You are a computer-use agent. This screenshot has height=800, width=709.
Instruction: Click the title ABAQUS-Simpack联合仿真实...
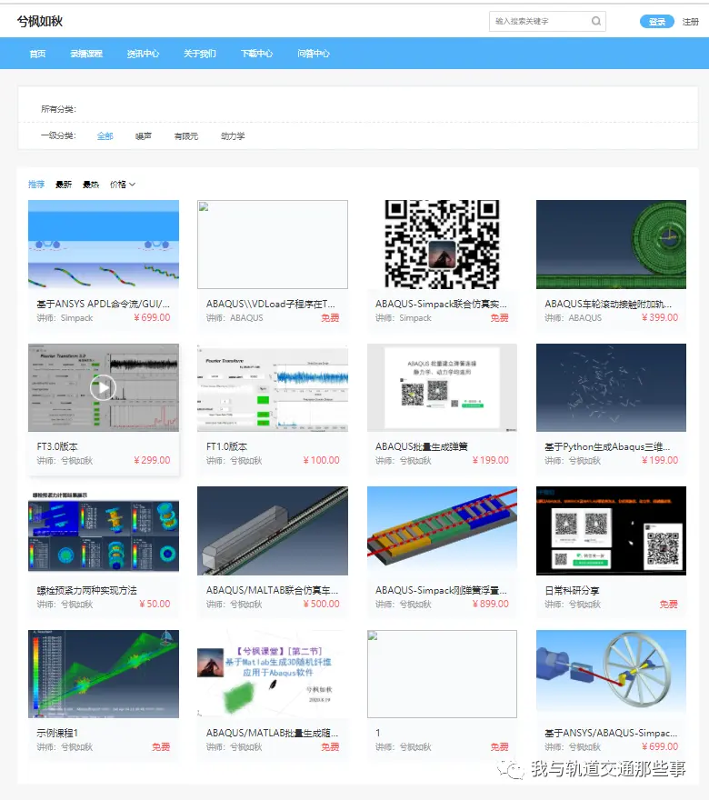(441, 304)
